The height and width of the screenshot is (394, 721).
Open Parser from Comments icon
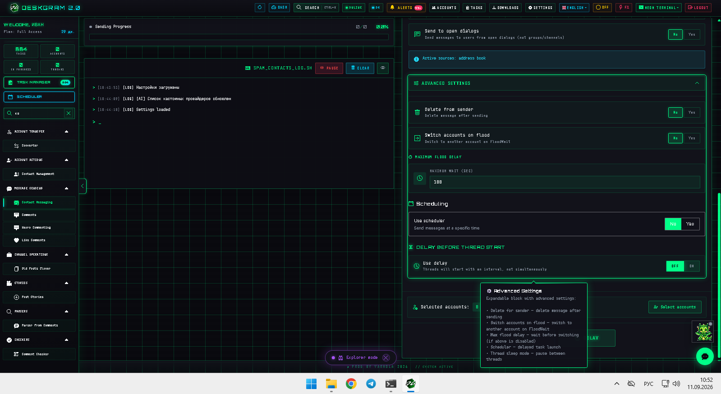17,325
